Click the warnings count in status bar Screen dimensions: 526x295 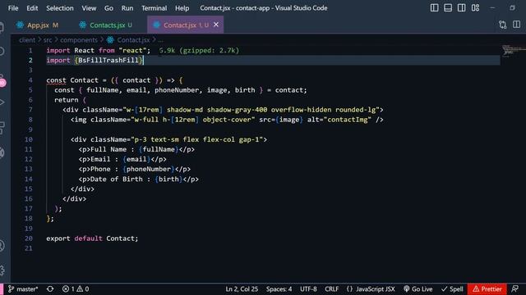coord(83,289)
